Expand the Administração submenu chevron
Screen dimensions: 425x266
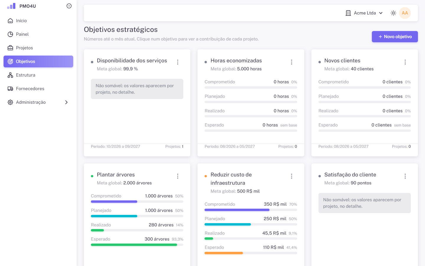[66, 102]
